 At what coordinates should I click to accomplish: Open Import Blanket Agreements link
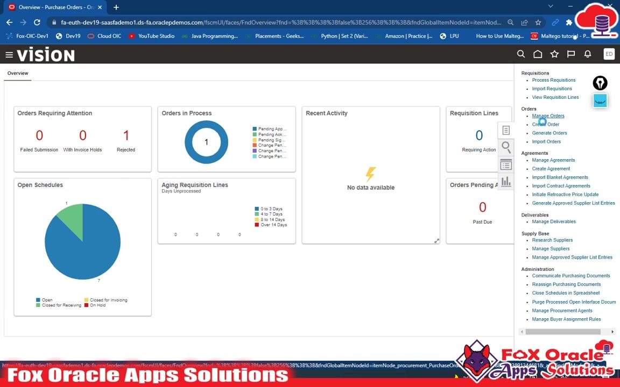coord(560,177)
